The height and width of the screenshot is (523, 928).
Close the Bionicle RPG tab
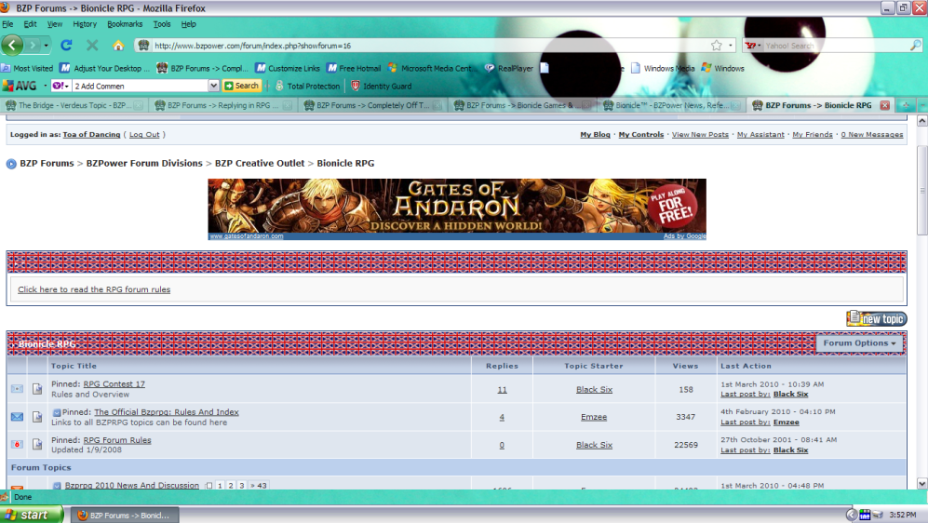tap(885, 105)
